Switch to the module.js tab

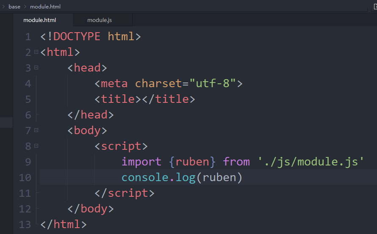pos(100,20)
